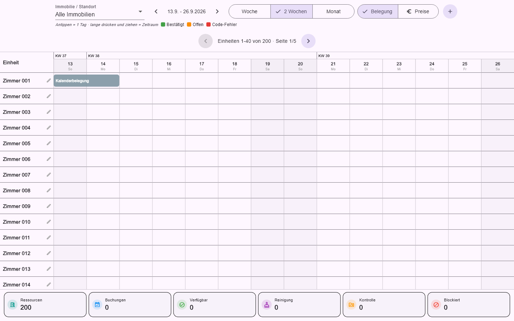Click Zimmer 013 edit pencil
The height and width of the screenshot is (321, 514).
49,269
